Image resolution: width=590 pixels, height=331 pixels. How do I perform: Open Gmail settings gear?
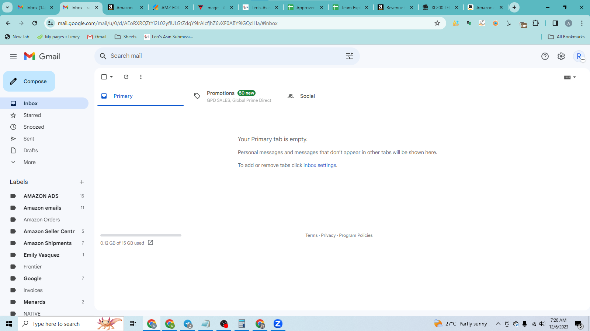point(561,56)
